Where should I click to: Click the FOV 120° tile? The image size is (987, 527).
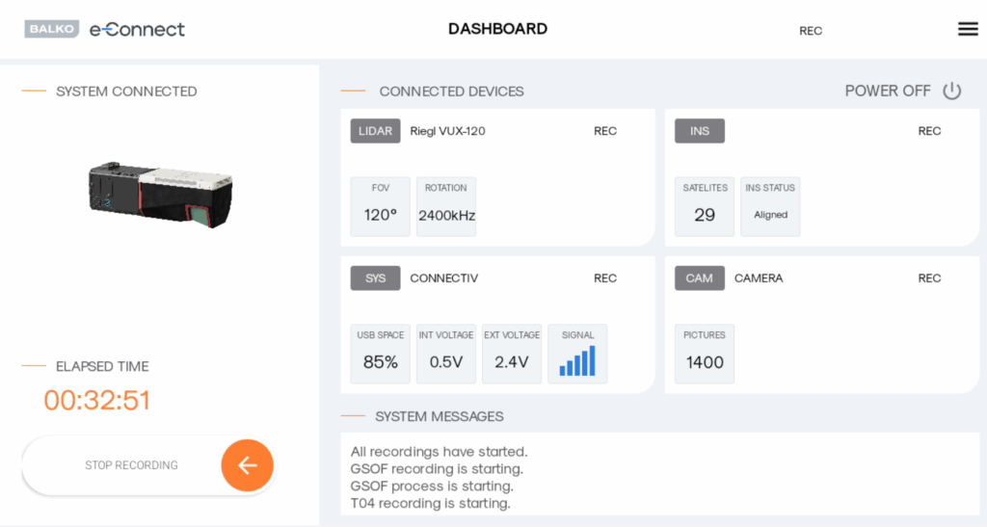(x=380, y=206)
